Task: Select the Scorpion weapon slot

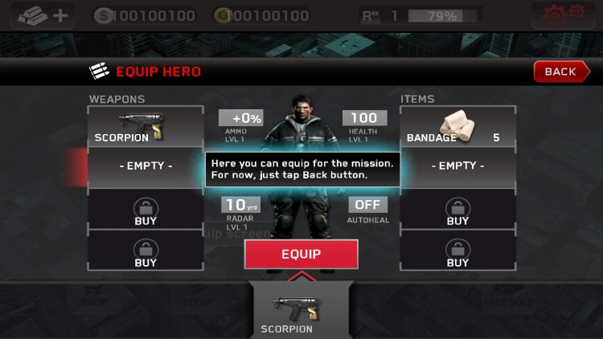Action: pos(146,127)
